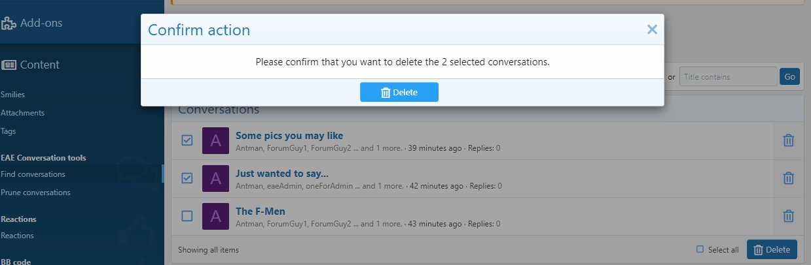Image resolution: width=811 pixels, height=265 pixels.
Task: Tick the Select all checkbox
Action: 700,249
